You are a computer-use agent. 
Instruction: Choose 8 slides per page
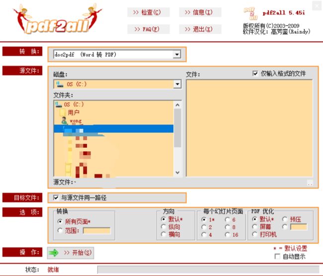click(x=228, y=227)
